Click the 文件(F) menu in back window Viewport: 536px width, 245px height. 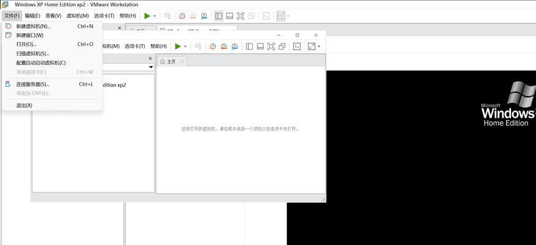[x=12, y=16]
